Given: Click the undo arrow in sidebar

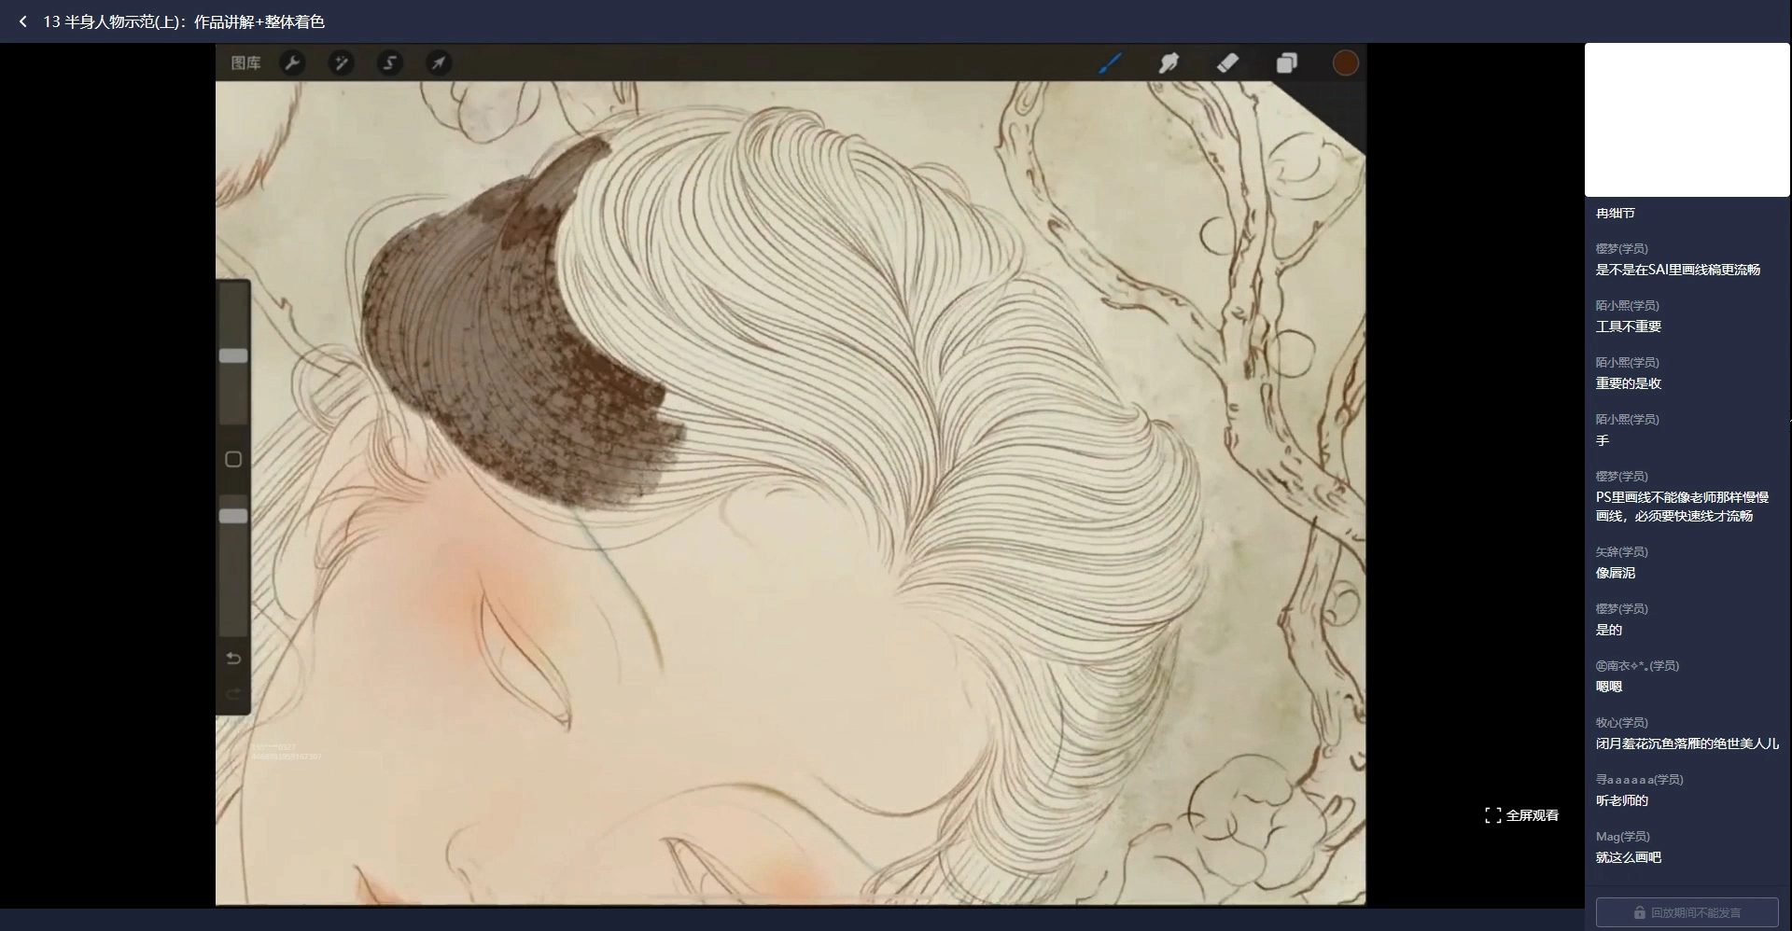Looking at the screenshot, I should tap(233, 659).
